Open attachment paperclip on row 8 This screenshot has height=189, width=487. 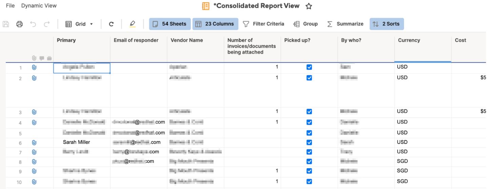[x=34, y=162]
